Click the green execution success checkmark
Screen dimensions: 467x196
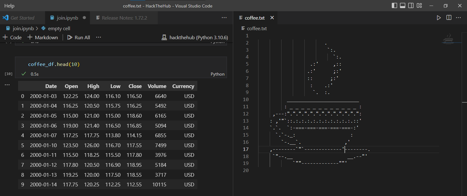click(x=24, y=74)
